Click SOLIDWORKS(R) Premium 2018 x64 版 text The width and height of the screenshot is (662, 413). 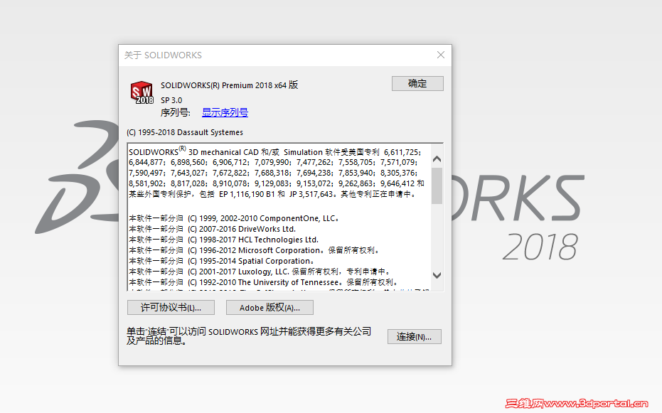(229, 85)
